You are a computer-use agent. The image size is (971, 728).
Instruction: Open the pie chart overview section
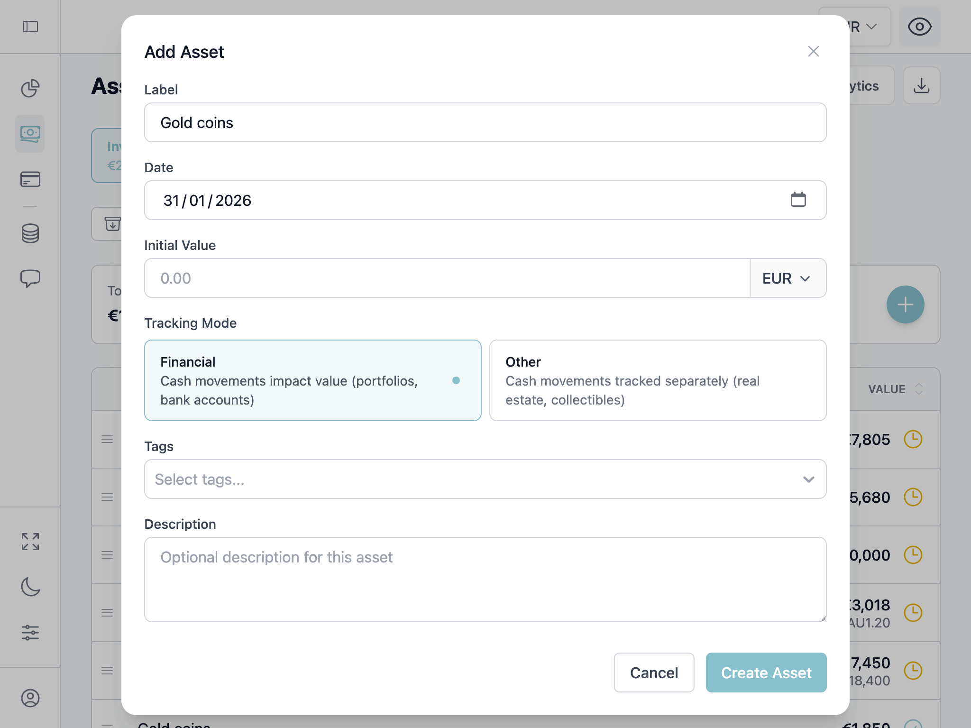(x=30, y=88)
